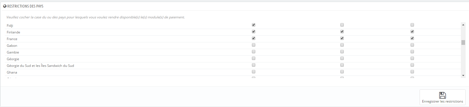Viewport: 469px width, 107px height.
Task: Enable Géorgie in the third module column
Action: click(412, 58)
